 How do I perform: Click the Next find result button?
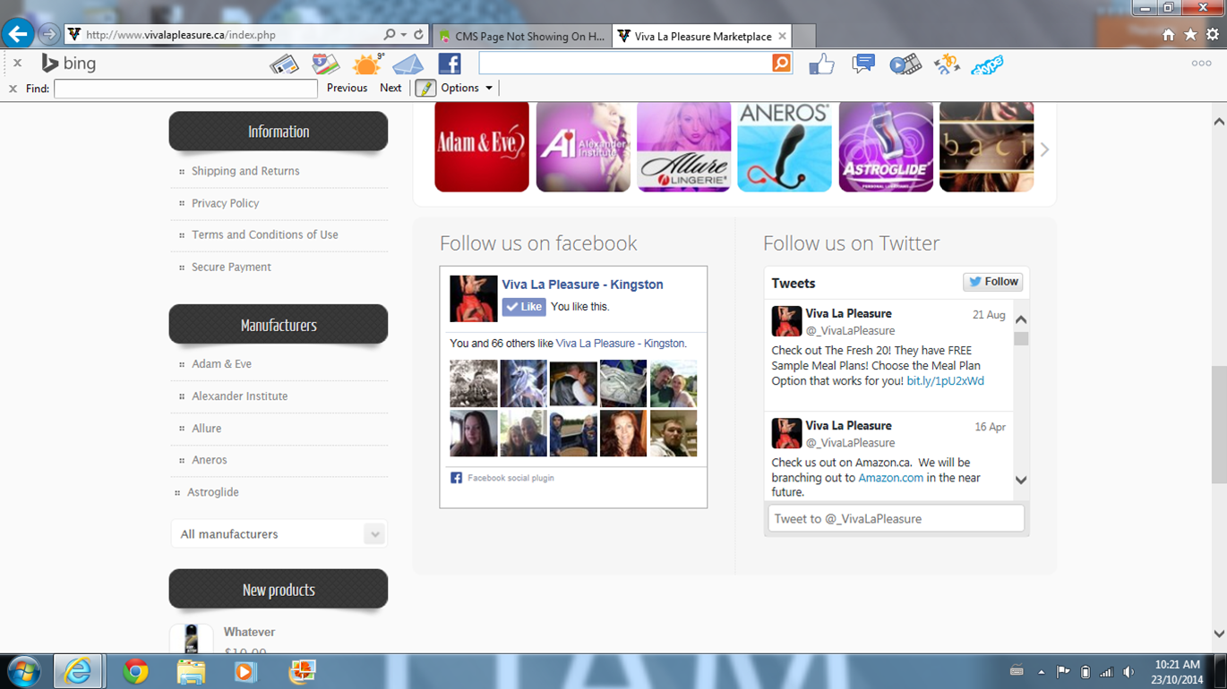(390, 88)
